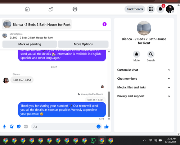The image size is (180, 145).
Task: Expand the Customise chat section
Action: pyautogui.click(x=144, y=70)
